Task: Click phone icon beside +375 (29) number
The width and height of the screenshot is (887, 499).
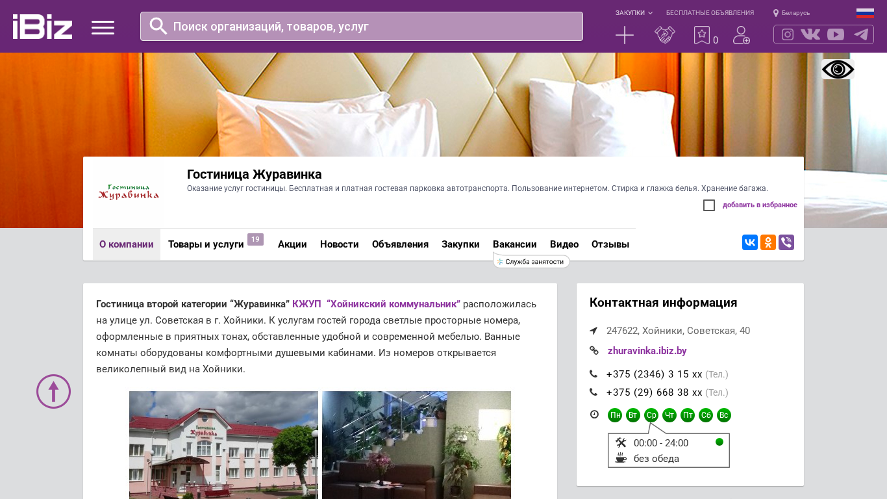Action: point(593,392)
